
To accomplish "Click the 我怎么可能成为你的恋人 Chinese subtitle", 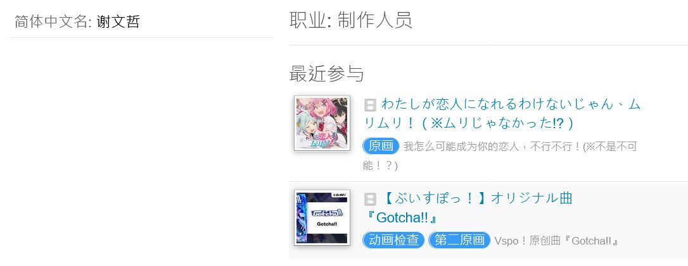I will pyautogui.click(x=500, y=156).
